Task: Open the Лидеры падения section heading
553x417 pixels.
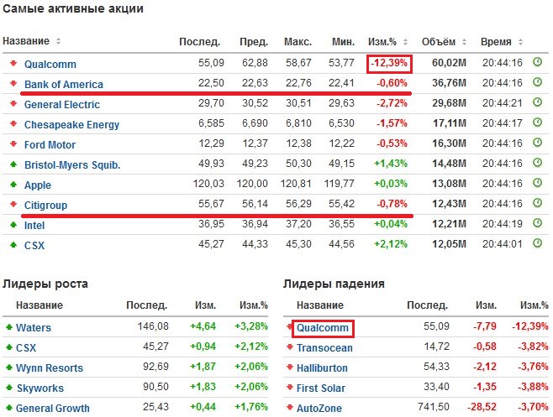Action: 334,284
